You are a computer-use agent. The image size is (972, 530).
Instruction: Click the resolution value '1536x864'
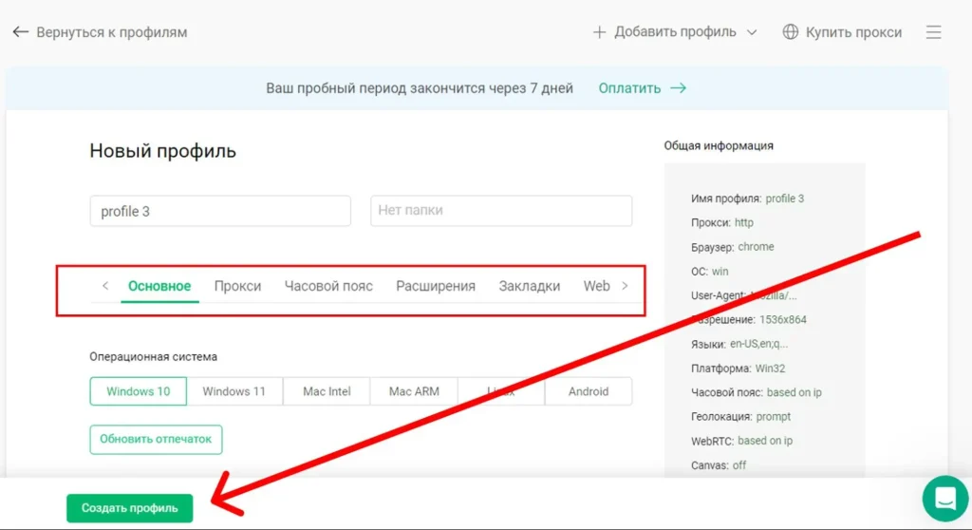pos(783,319)
